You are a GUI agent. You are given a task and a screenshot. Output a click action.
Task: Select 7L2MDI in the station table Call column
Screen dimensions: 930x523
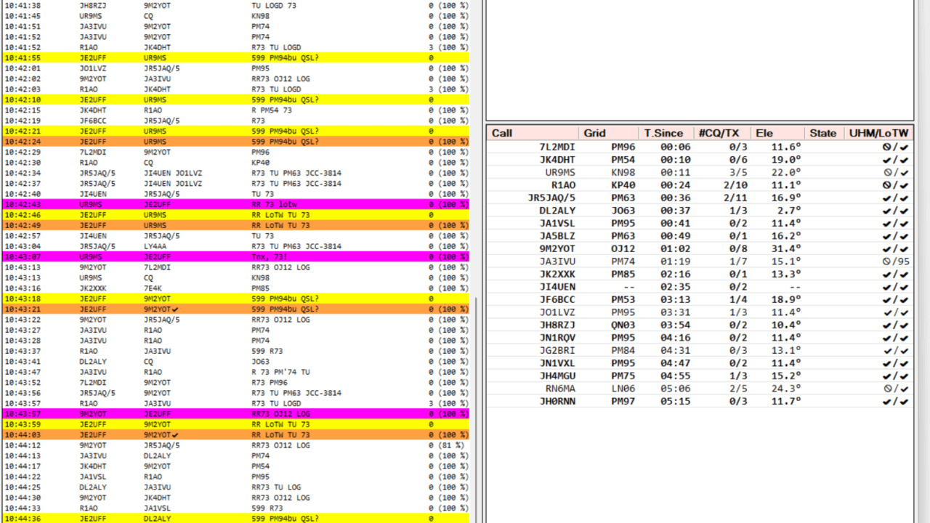(557, 147)
